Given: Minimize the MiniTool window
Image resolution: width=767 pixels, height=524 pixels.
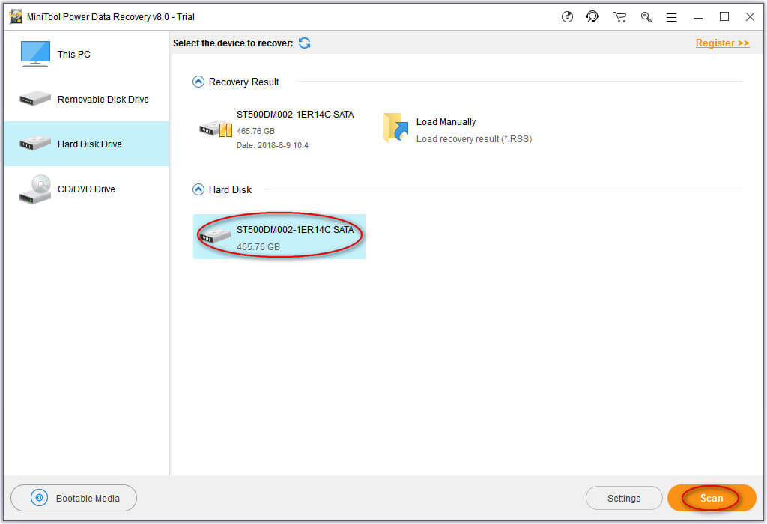Looking at the screenshot, I should [x=698, y=18].
